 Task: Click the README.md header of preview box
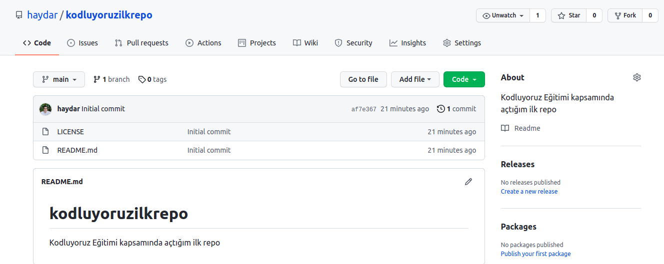[62, 182]
